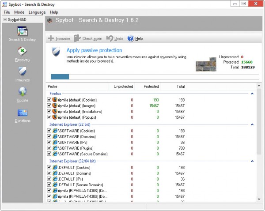Toggle the \SOFTWARE (Plugins) checkbox

(49, 148)
